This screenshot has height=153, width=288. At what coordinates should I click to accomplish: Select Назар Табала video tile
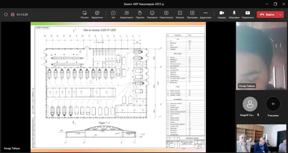(x=261, y=56)
